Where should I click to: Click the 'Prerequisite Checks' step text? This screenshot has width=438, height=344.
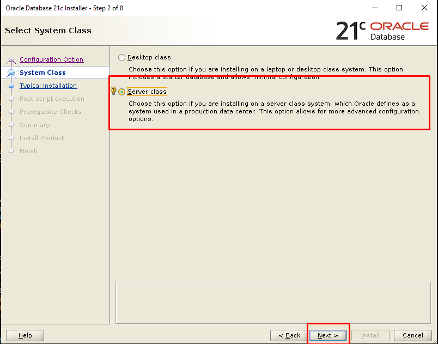[x=50, y=112]
